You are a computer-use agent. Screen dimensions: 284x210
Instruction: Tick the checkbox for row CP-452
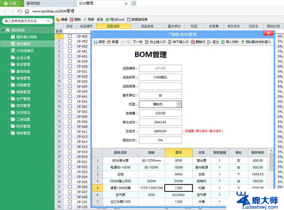pos(70,46)
